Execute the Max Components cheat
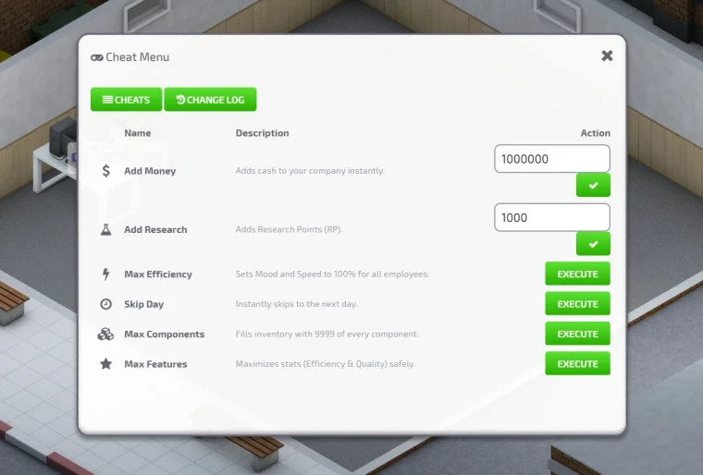 pyautogui.click(x=577, y=334)
